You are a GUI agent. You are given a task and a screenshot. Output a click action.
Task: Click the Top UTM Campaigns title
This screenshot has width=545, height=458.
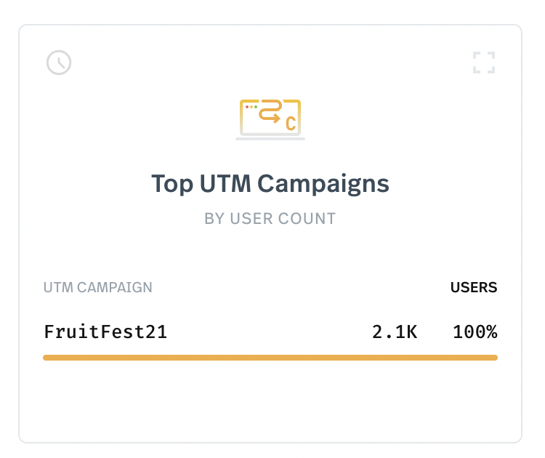click(270, 184)
